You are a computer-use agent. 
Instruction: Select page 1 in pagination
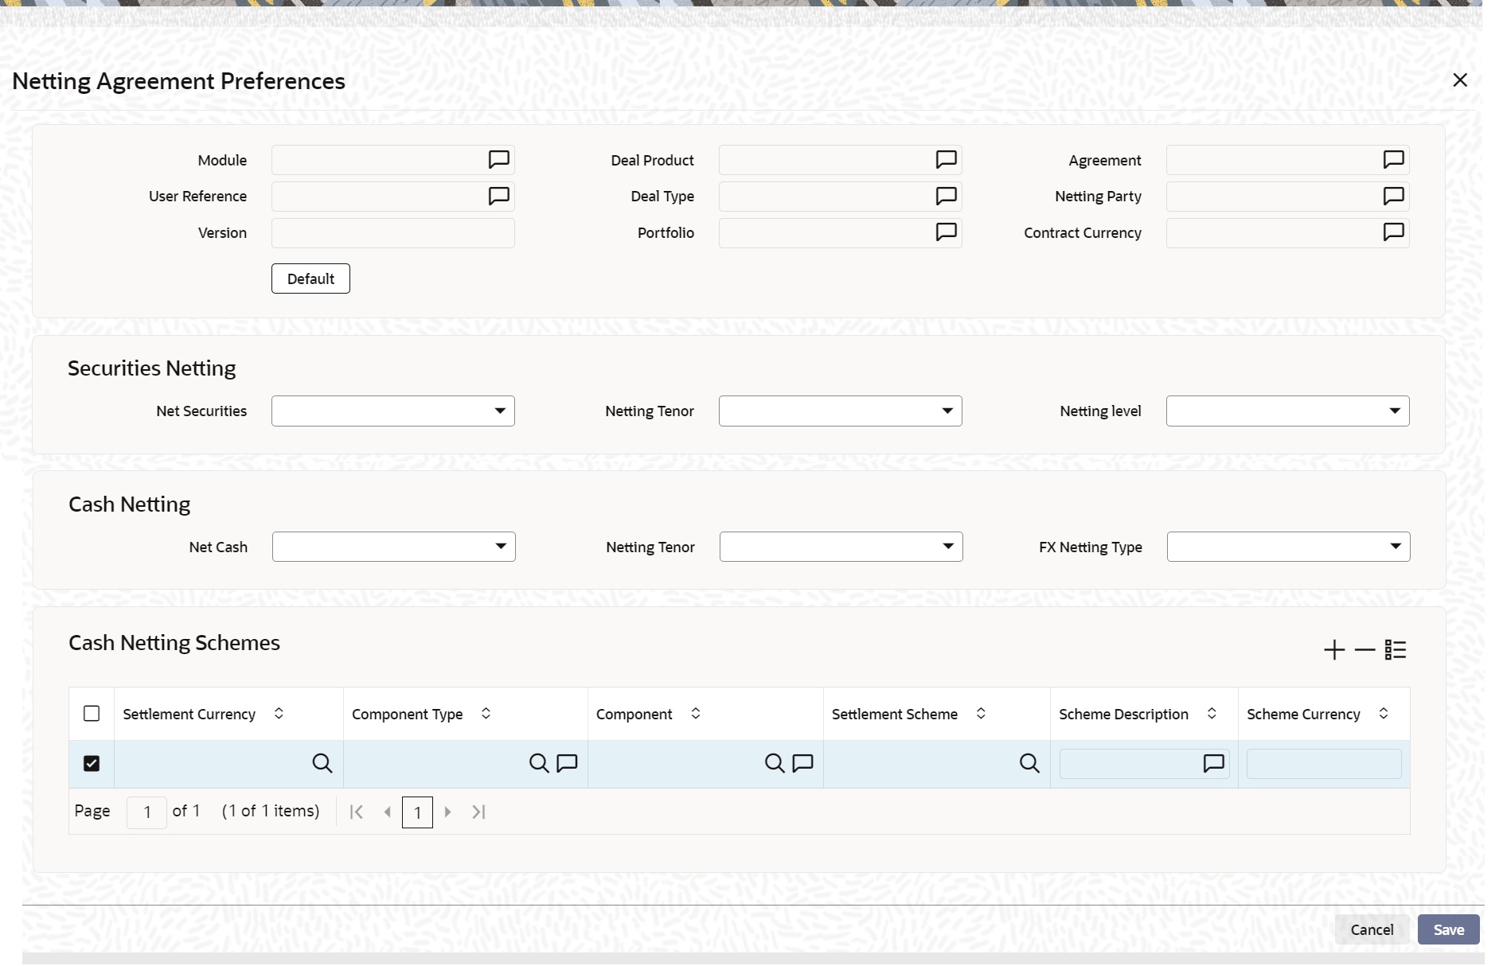click(x=417, y=812)
